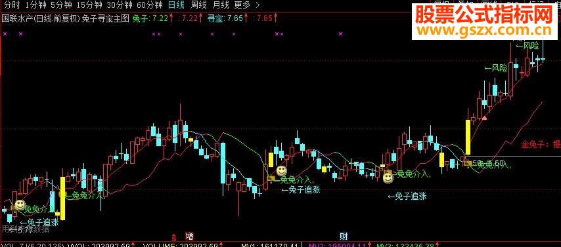Click the rightmost smiley face signal
The height and width of the screenshot is (247, 561).
pyautogui.click(x=388, y=178)
